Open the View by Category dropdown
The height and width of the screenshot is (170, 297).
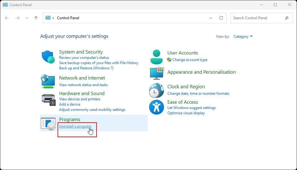tap(243, 37)
